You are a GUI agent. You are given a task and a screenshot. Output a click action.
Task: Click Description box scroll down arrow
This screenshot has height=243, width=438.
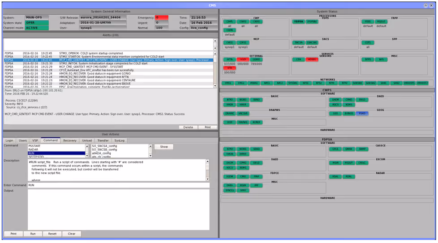tap(207, 179)
